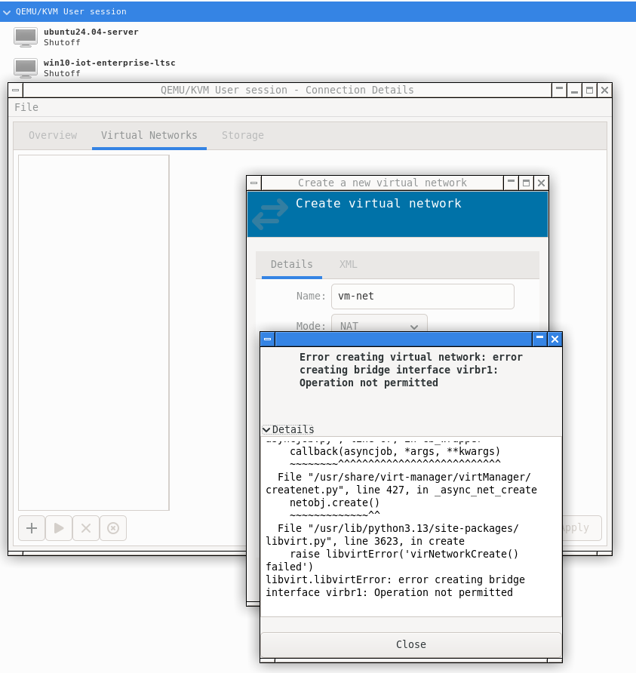
Task: Click the traceback line 'netobj.create()'
Action: click(334, 502)
